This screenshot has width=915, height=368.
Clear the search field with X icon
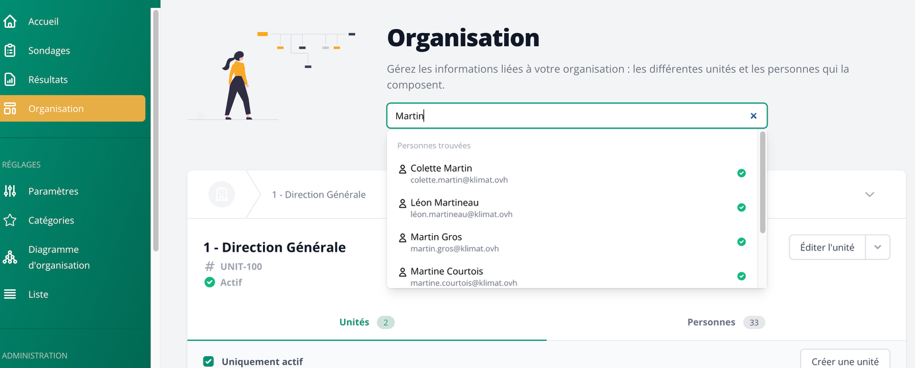coord(753,116)
